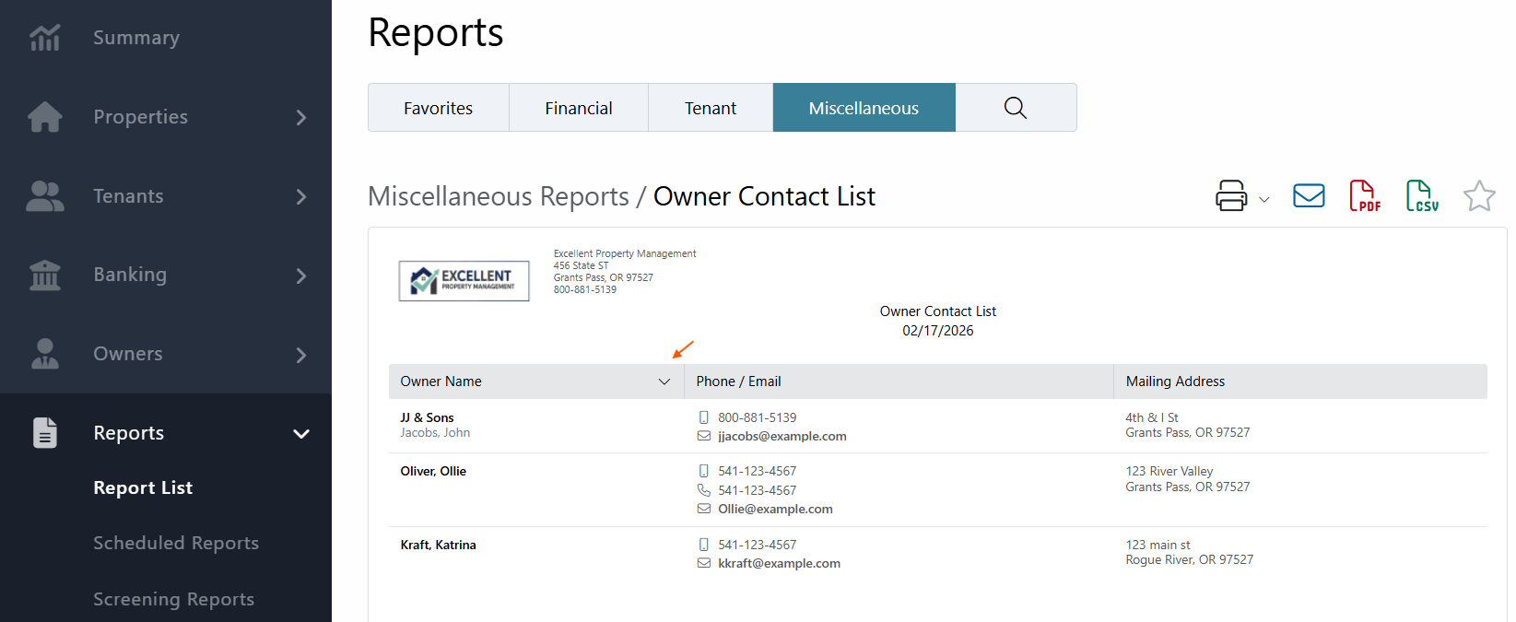Switch to the Tenant tab
The image size is (1516, 622).
coord(711,108)
